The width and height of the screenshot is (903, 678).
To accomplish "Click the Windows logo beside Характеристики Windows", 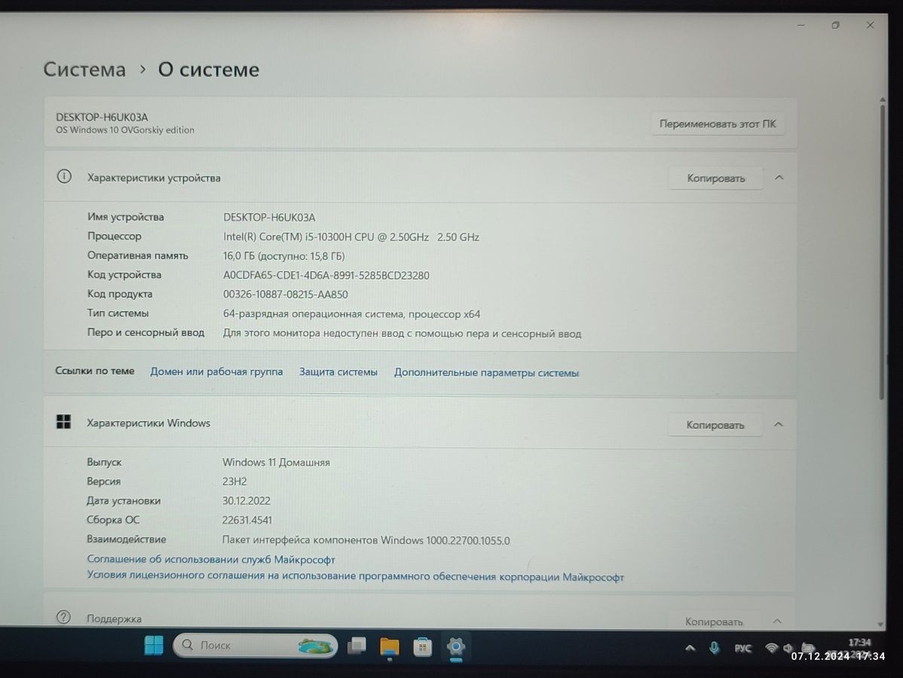I will coord(63,422).
